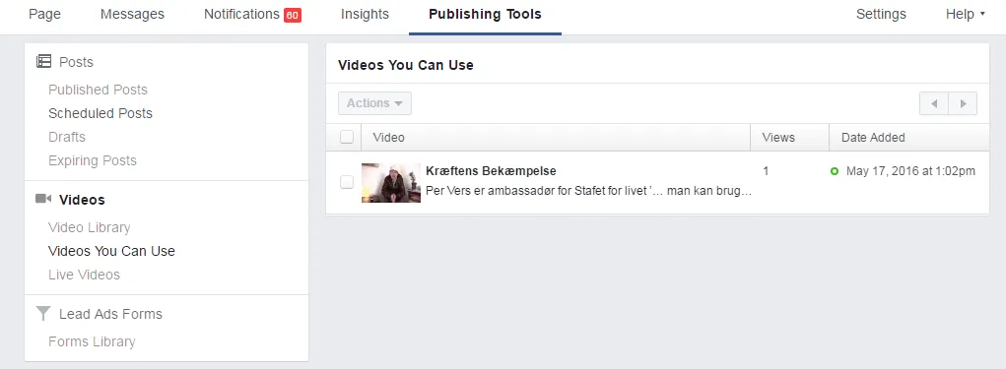The image size is (1006, 369).
Task: Tick the select-all checkbox in table header
Action: pyautogui.click(x=347, y=137)
